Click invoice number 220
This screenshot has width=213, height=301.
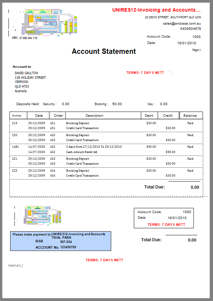pyautogui.click(x=14, y=135)
